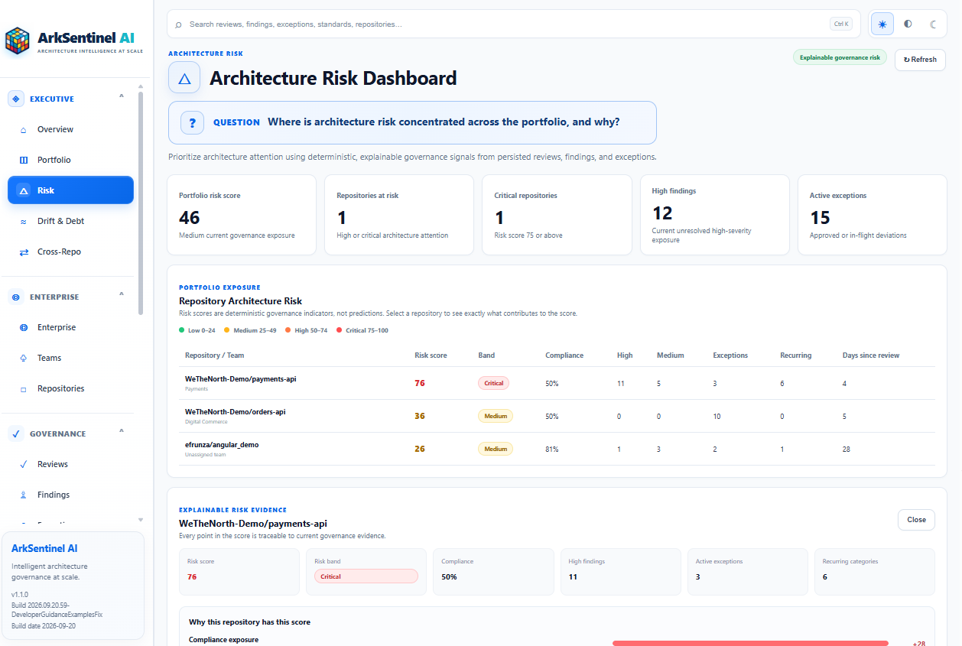Click the Risk band Critical pill in evidence

click(366, 576)
